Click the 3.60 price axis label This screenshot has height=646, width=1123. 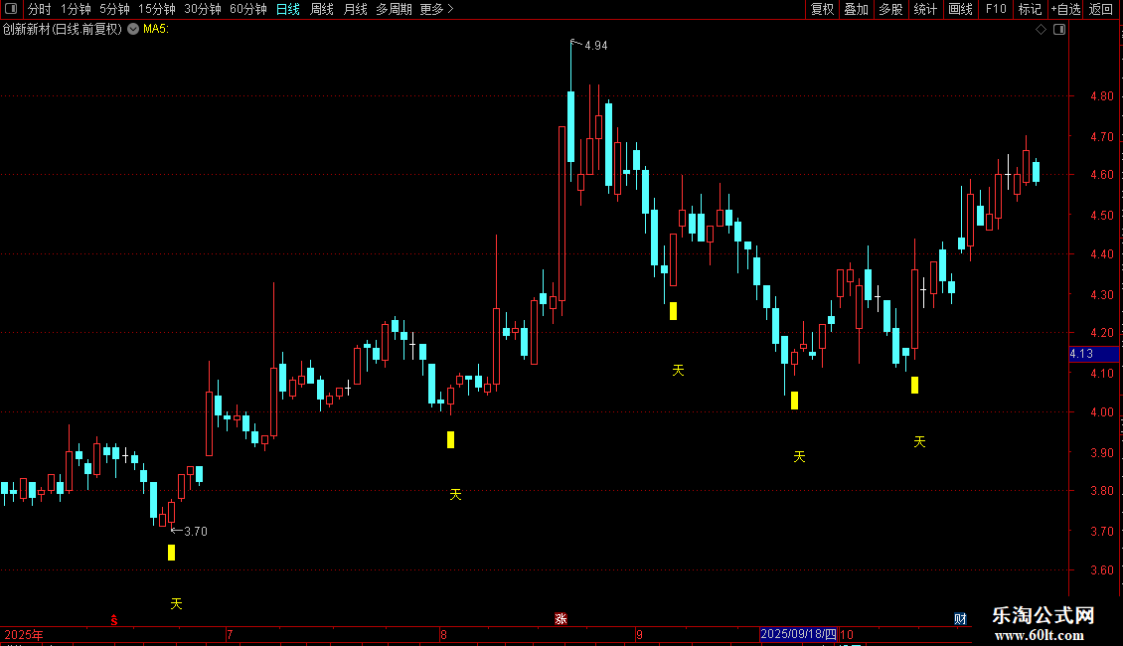1101,570
